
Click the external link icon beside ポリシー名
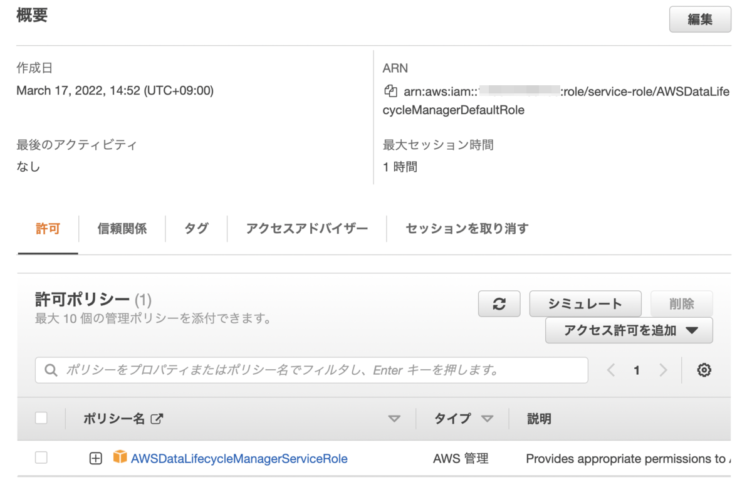point(157,419)
